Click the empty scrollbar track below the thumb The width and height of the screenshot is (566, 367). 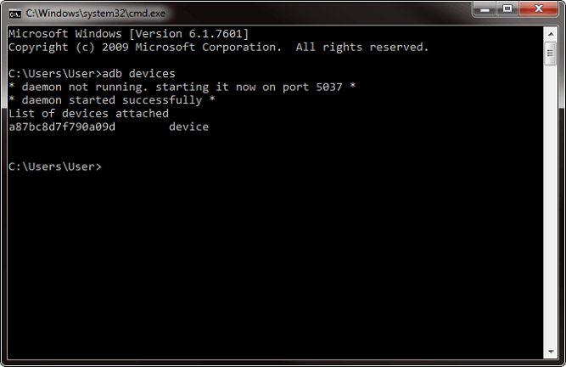pos(551,206)
